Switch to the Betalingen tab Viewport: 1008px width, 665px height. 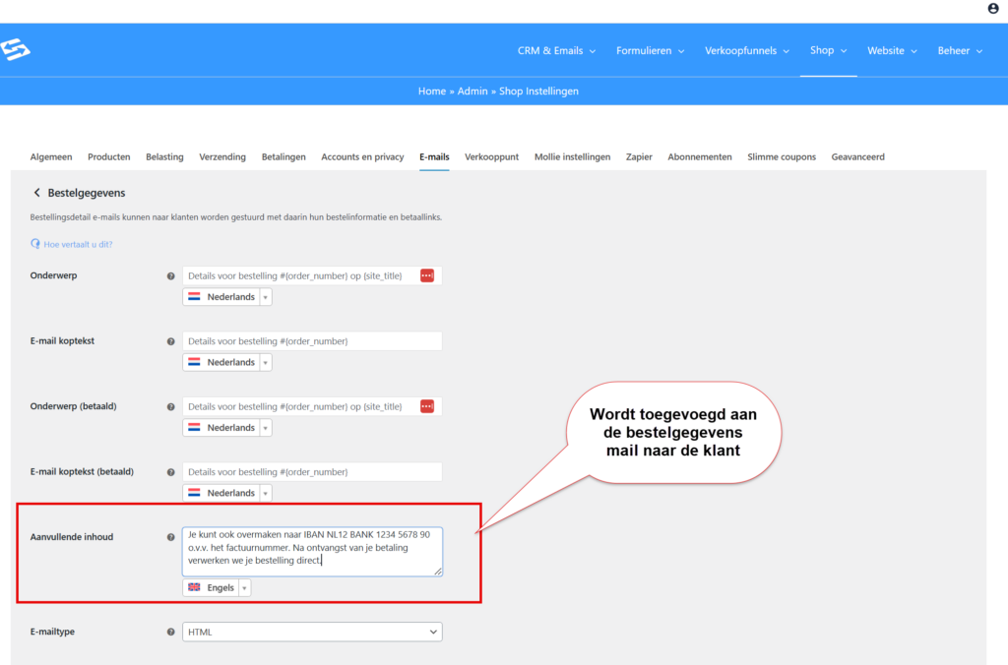283,156
